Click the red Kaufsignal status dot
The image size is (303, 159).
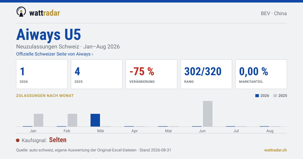tap(18, 140)
